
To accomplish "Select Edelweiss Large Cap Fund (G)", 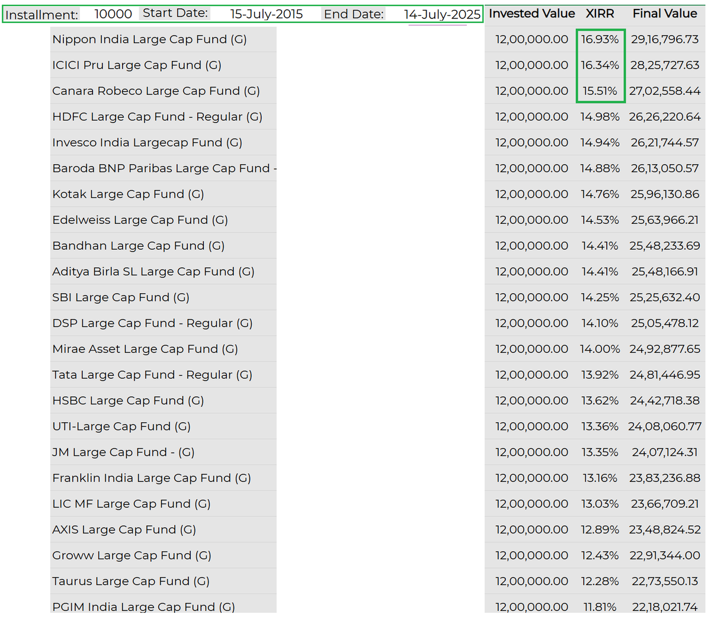I will tap(140, 220).
